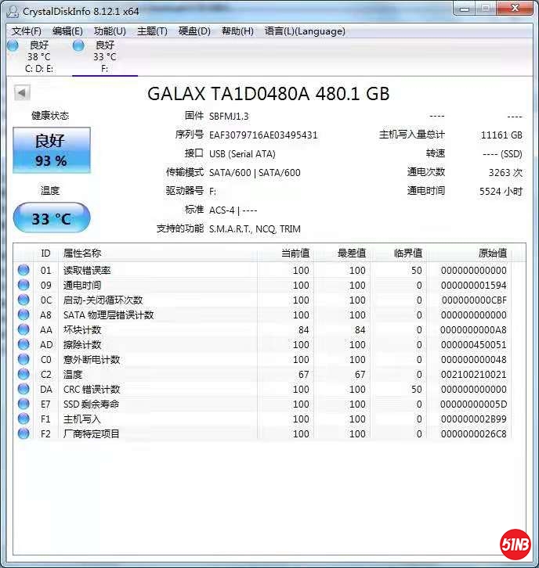Click power on count 3263 次
This screenshot has height=568, width=539.
coord(505,173)
